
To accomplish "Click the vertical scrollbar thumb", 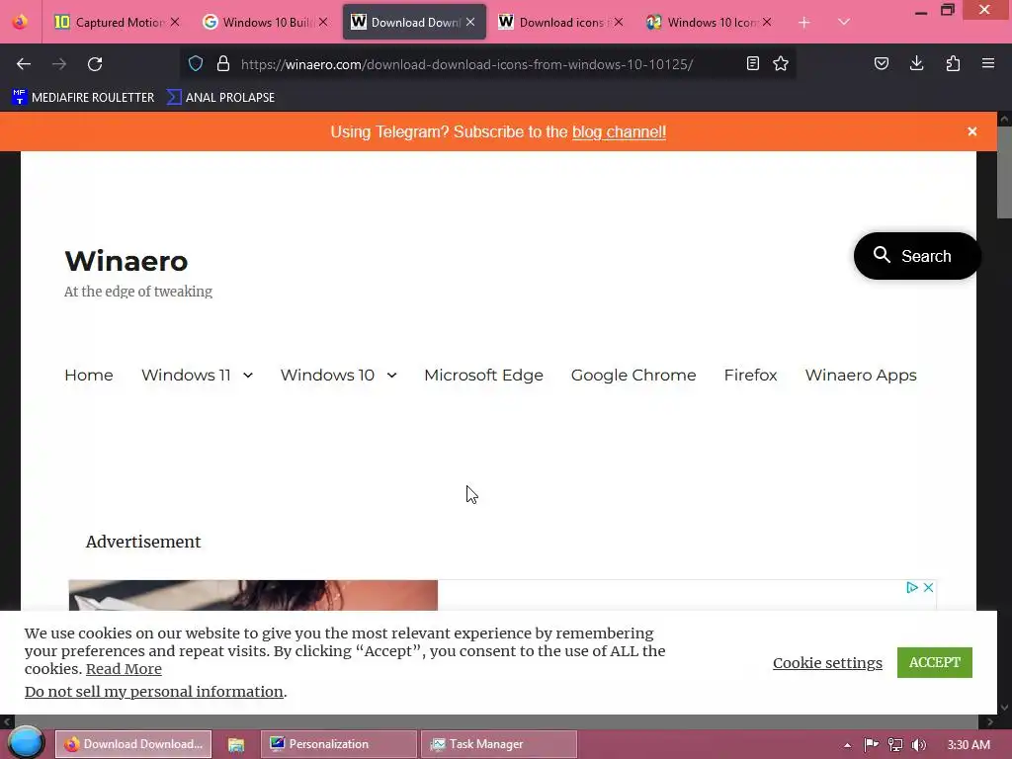I will [x=1004, y=172].
